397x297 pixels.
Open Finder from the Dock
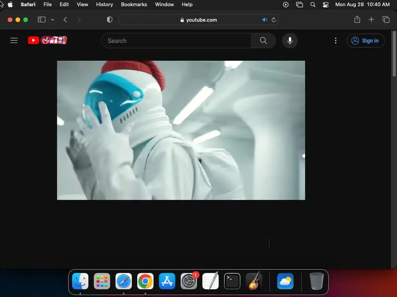tap(80, 281)
